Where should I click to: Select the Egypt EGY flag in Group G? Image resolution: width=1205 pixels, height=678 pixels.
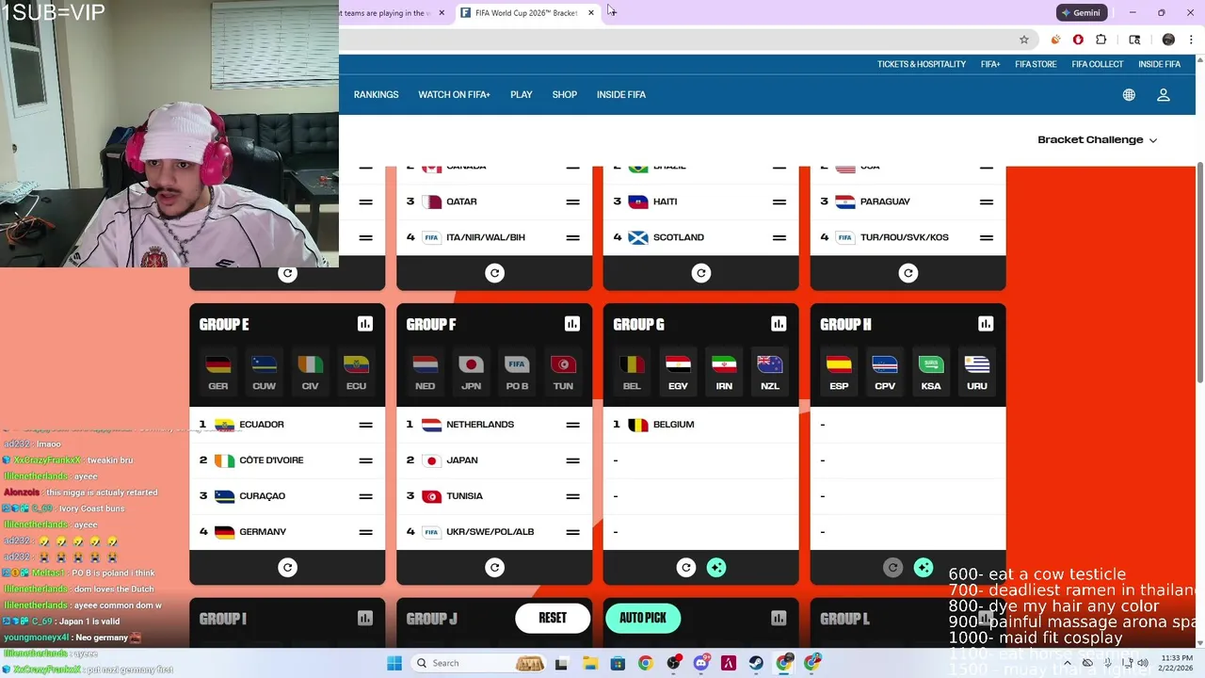tap(678, 372)
